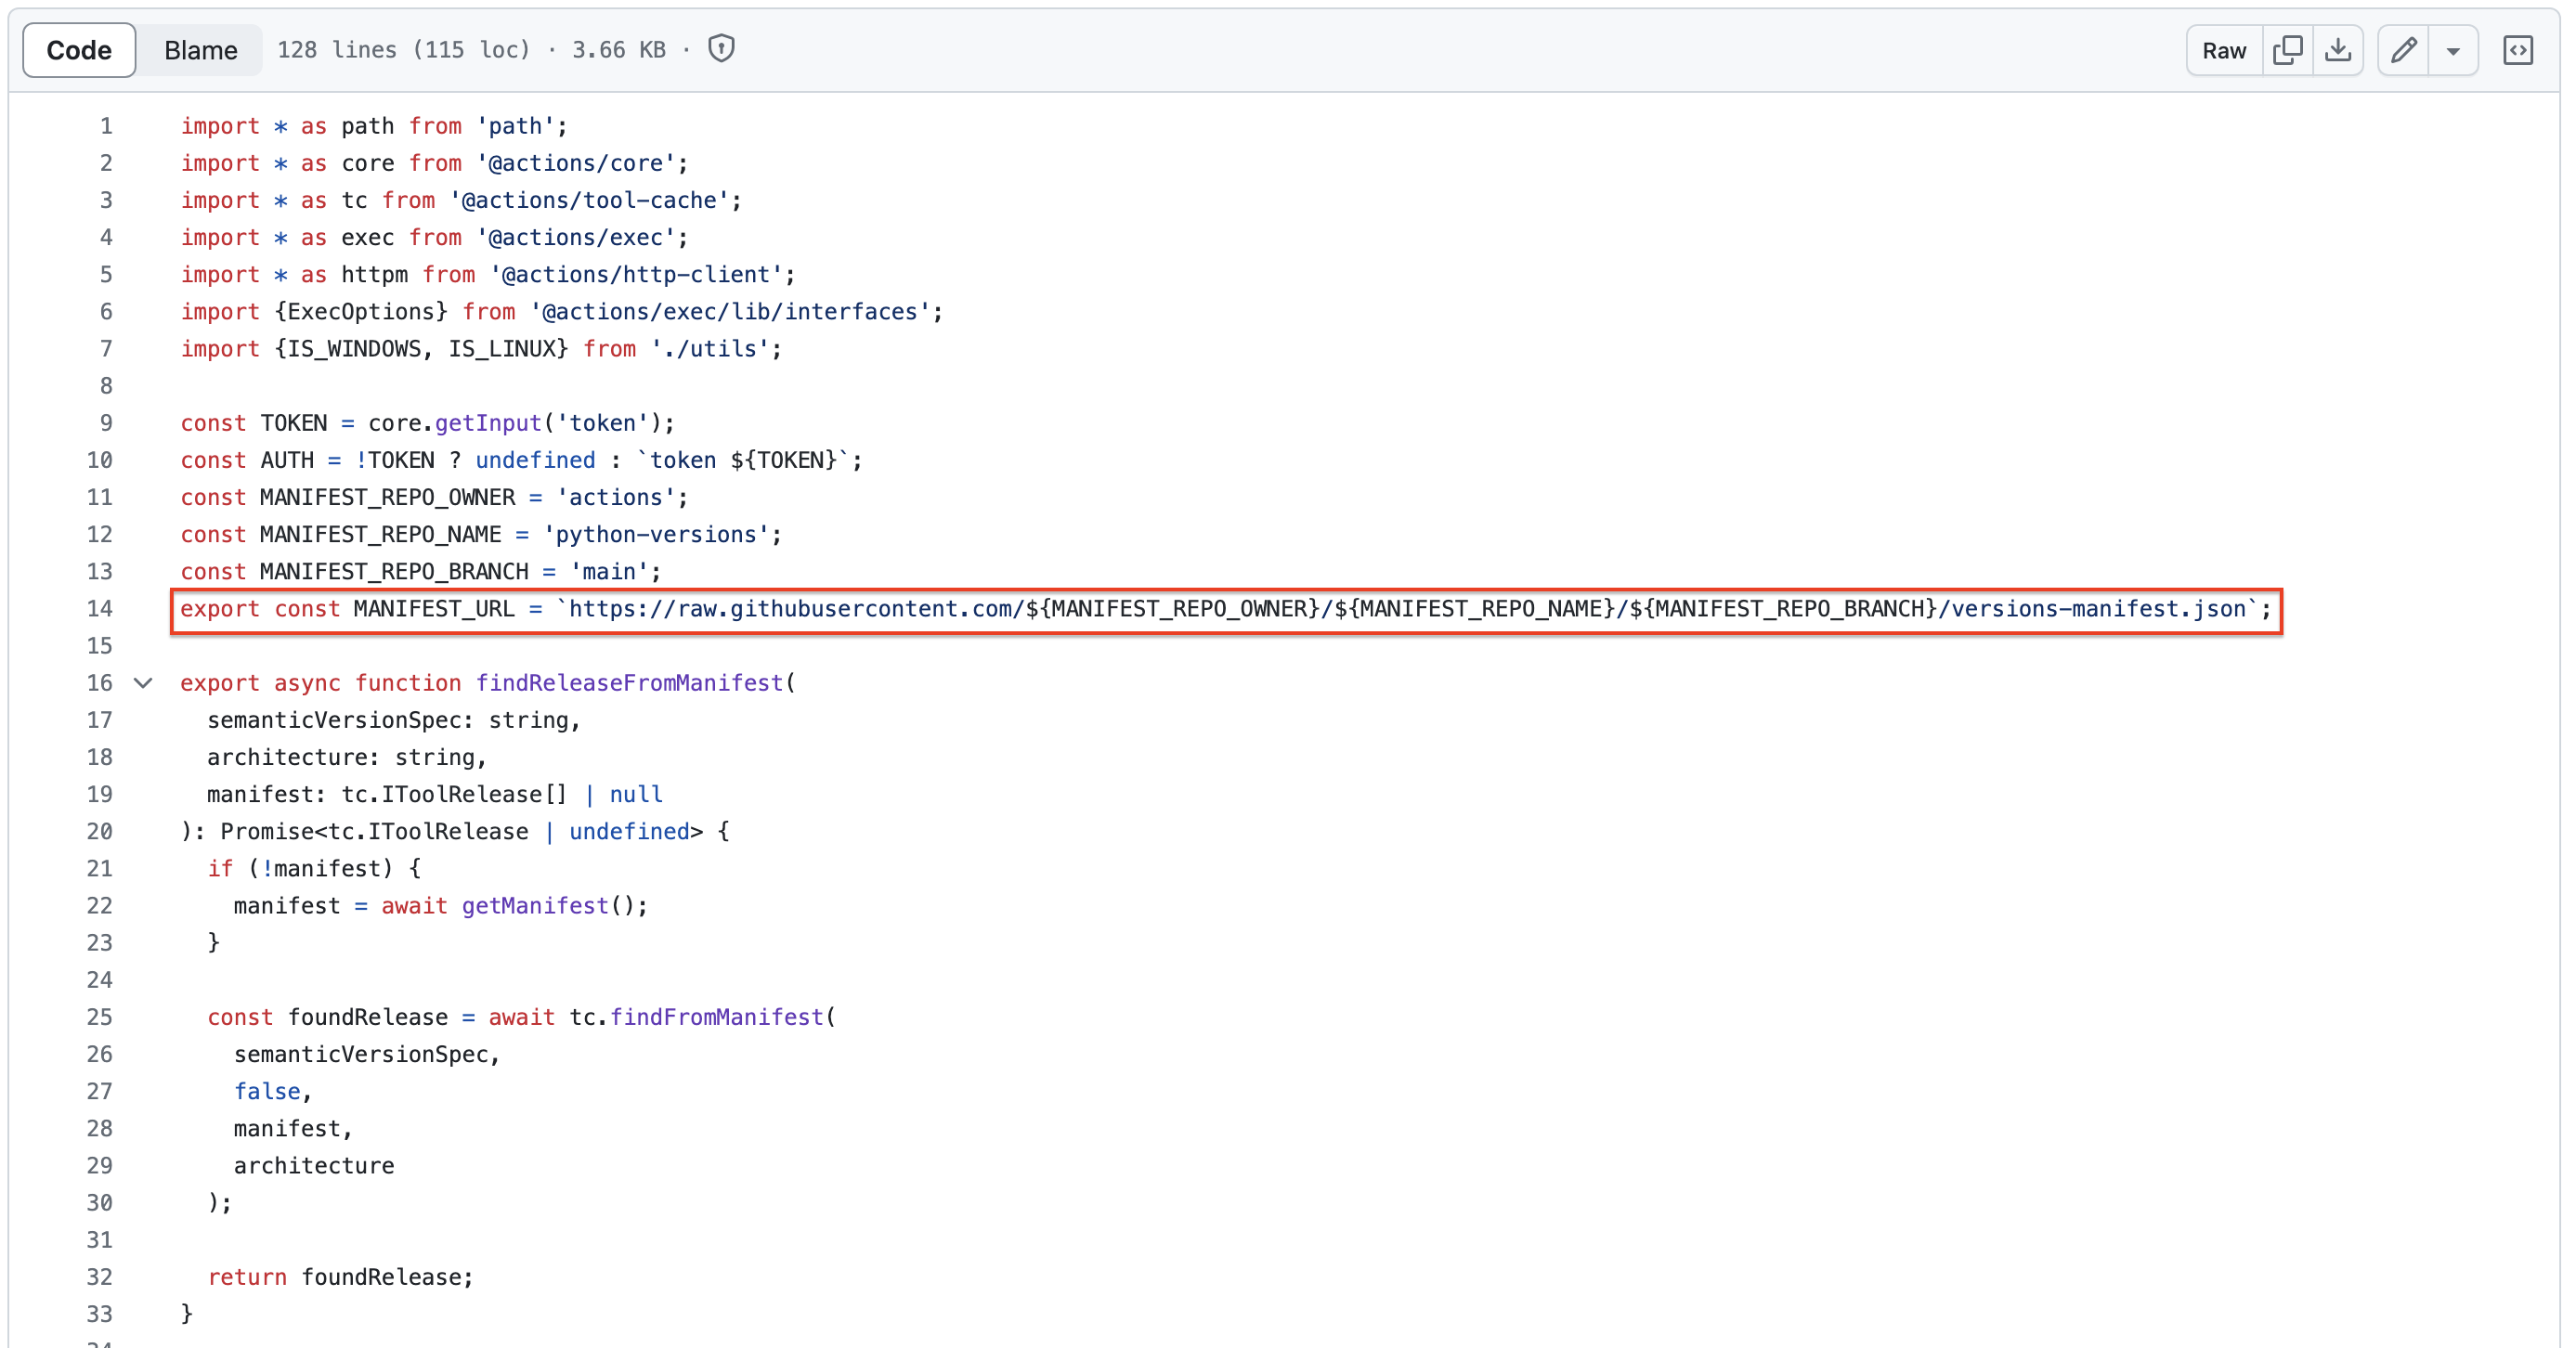Open the symbols panel icon
Image resolution: width=2576 pixels, height=1348 pixels.
[x=2517, y=50]
